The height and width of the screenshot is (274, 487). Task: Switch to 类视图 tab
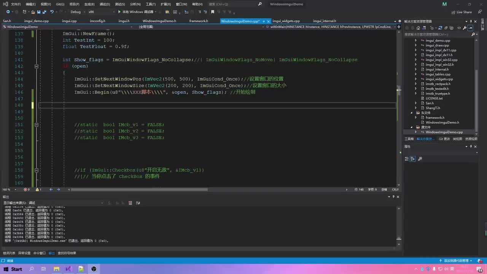[x=457, y=139]
